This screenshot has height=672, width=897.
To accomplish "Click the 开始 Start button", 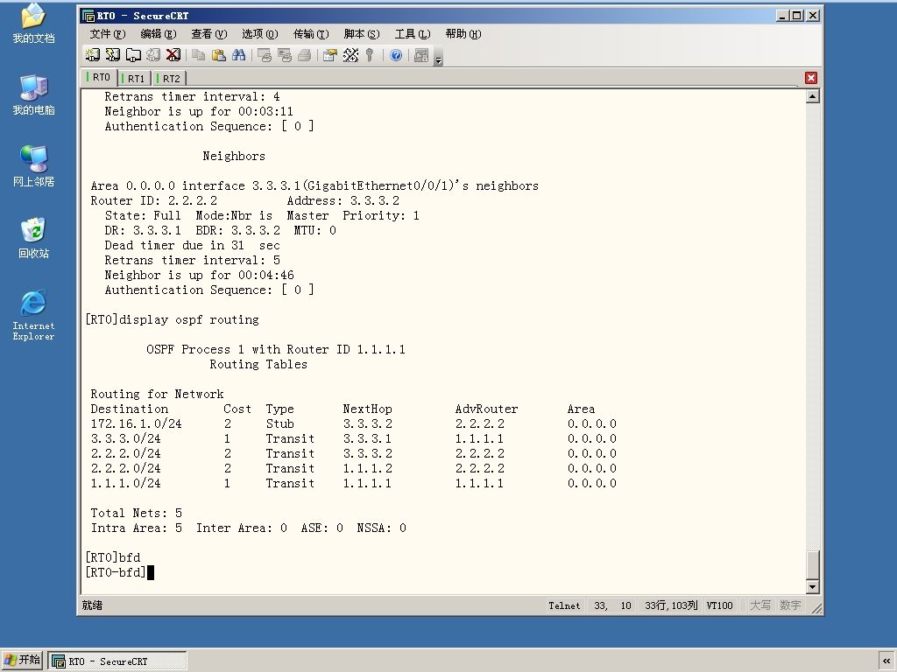I will 22,660.
